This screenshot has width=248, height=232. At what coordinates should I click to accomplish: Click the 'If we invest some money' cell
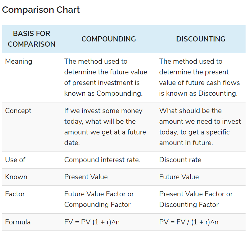click(x=105, y=127)
